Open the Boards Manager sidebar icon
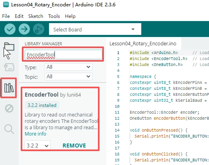The image size is (209, 165). 9,67
